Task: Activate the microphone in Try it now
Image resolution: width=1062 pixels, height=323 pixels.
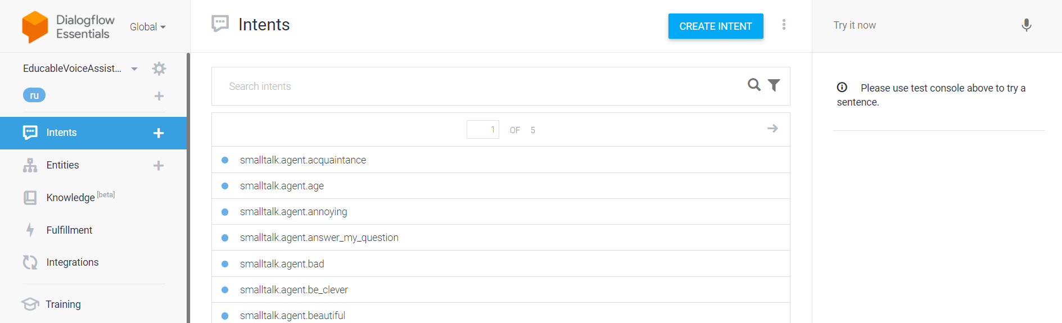Action: click(1026, 25)
